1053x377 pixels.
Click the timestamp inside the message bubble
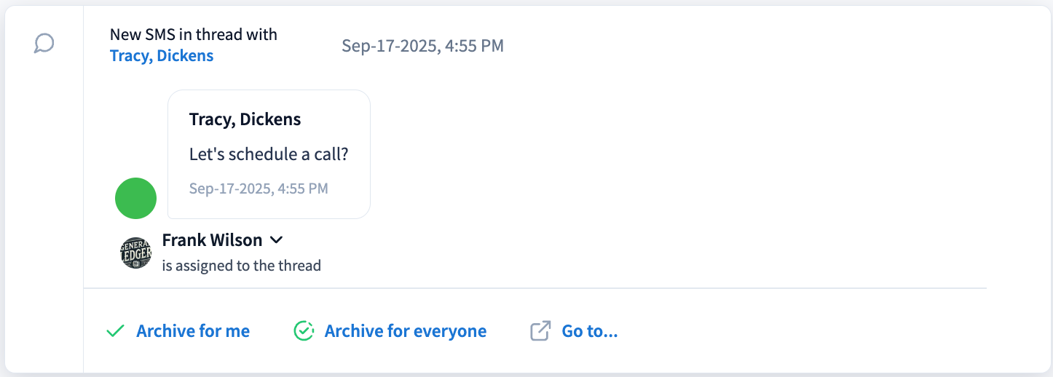[x=259, y=188]
